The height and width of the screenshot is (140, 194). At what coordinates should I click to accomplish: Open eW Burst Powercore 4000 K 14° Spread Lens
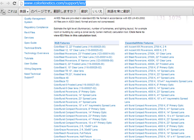point(149,88)
